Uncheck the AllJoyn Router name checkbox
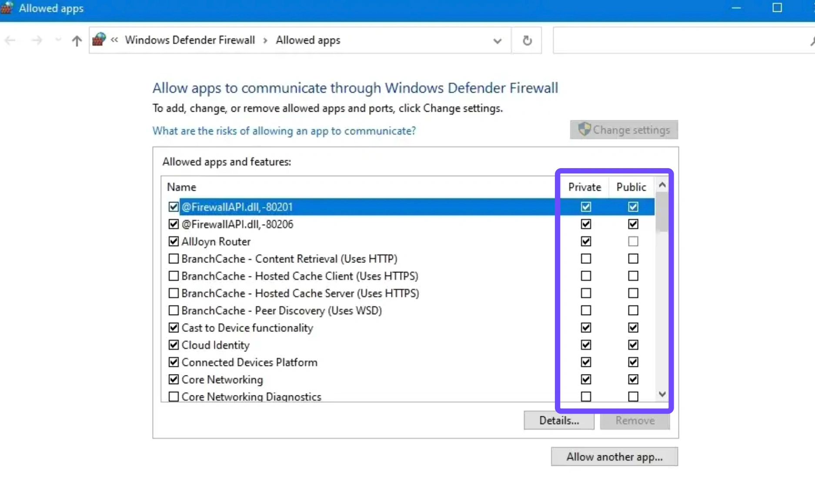The height and width of the screenshot is (501, 815). pos(174,241)
